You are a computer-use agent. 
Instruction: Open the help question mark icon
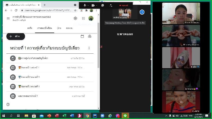pyautogui.click(x=8, y=104)
